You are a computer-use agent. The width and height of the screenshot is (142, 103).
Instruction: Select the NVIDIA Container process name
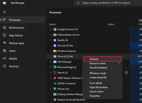tap(66, 83)
